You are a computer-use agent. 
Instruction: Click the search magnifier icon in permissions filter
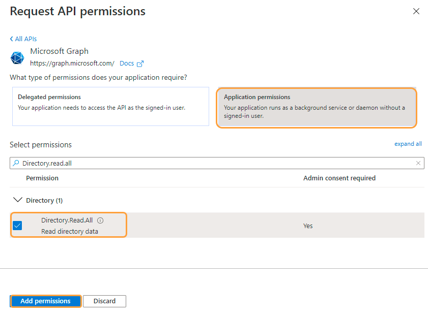(x=16, y=164)
